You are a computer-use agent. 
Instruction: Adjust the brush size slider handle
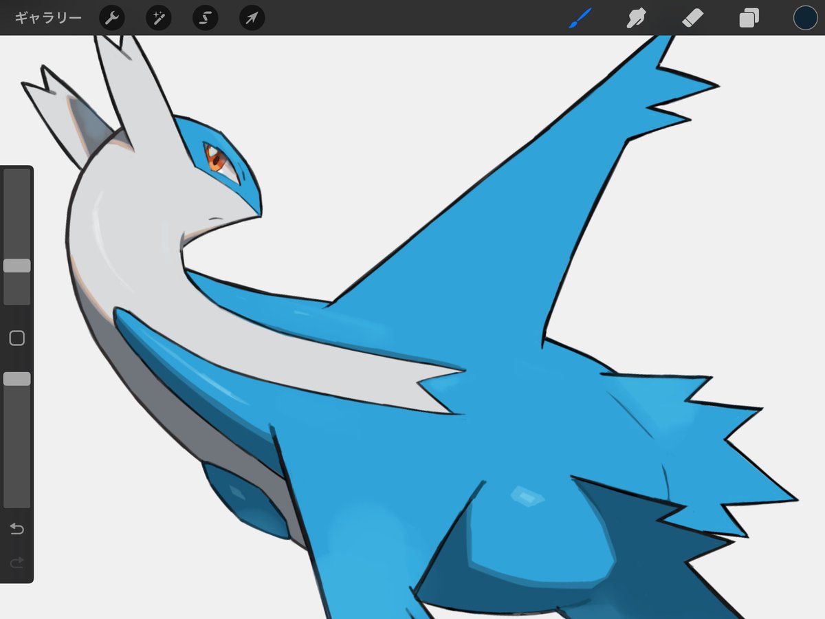(16, 265)
